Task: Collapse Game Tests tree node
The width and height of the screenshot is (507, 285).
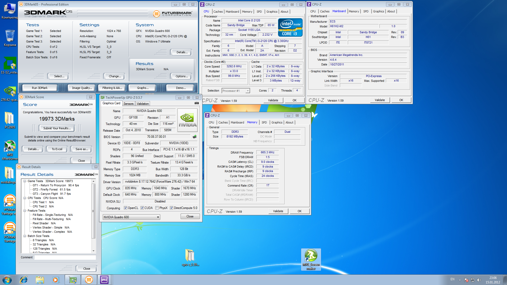Action: (x=25, y=181)
